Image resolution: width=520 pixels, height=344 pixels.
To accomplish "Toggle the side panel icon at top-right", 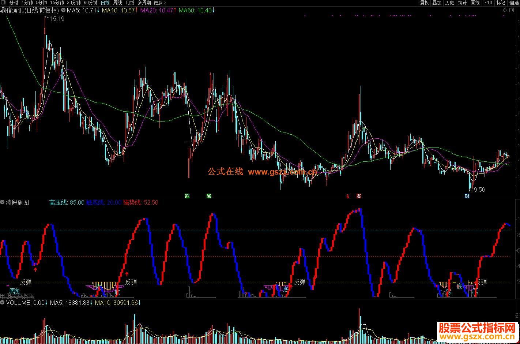I will [x=512, y=10].
